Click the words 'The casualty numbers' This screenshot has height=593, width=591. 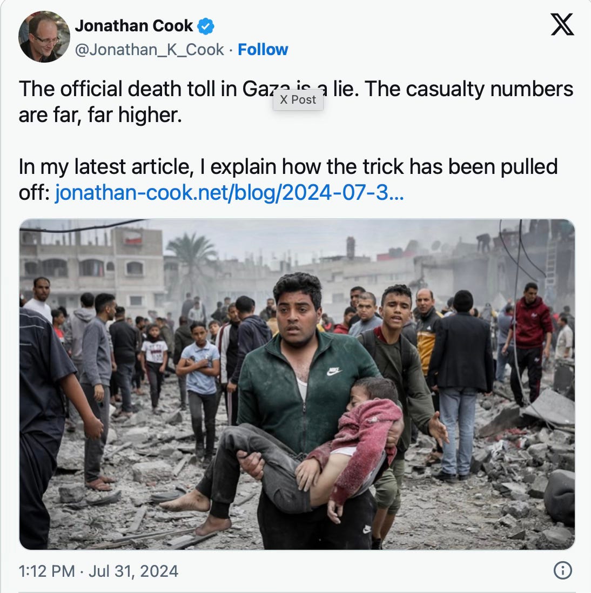[x=469, y=89]
